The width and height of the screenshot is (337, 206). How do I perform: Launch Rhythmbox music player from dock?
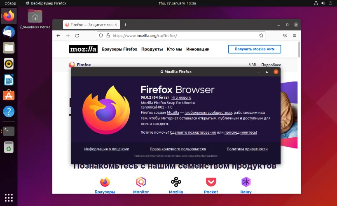(x=9, y=64)
